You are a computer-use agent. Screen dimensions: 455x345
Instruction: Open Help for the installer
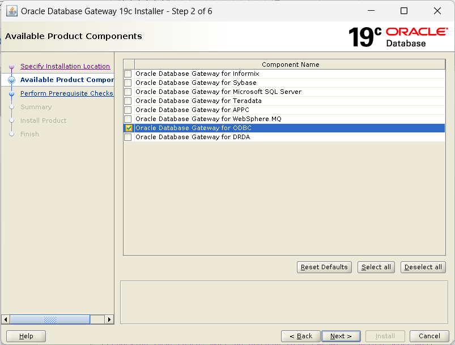[26, 336]
